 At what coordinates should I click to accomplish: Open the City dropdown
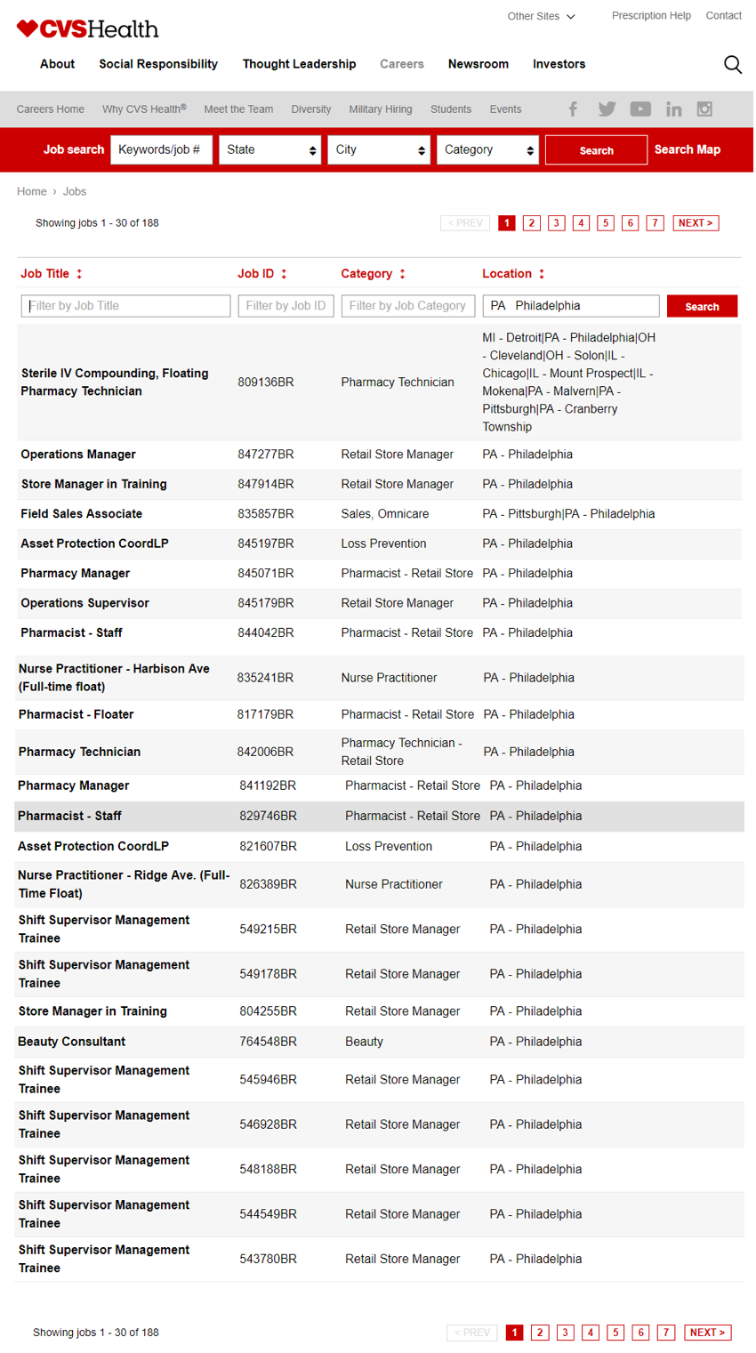379,149
